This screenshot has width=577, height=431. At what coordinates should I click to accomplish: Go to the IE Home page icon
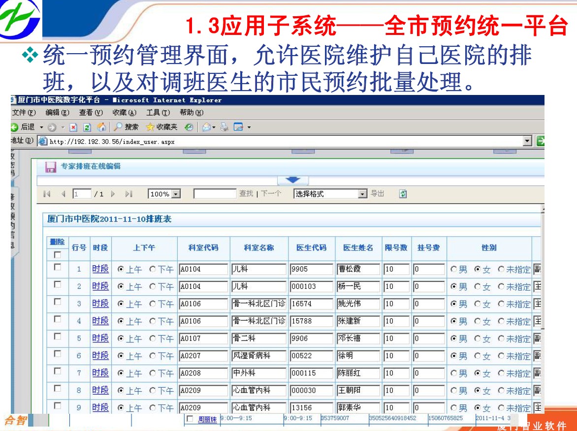(x=101, y=127)
